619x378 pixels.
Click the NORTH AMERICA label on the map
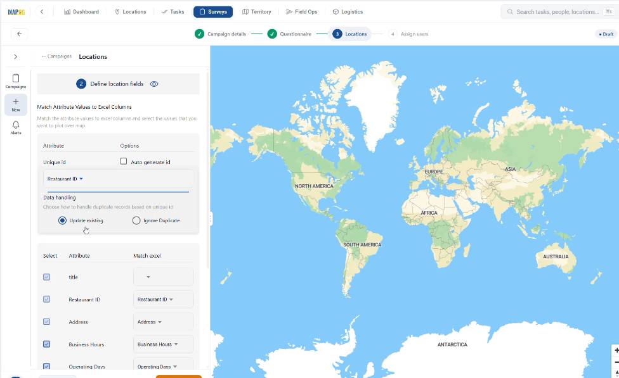coord(314,186)
